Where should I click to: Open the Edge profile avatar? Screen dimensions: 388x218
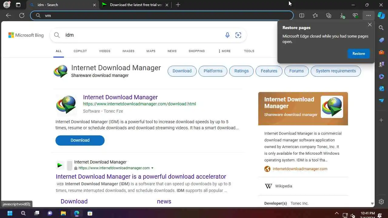[6, 5]
